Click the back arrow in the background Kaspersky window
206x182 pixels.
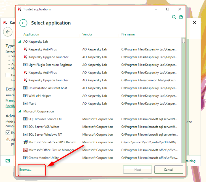[x=8, y=32]
